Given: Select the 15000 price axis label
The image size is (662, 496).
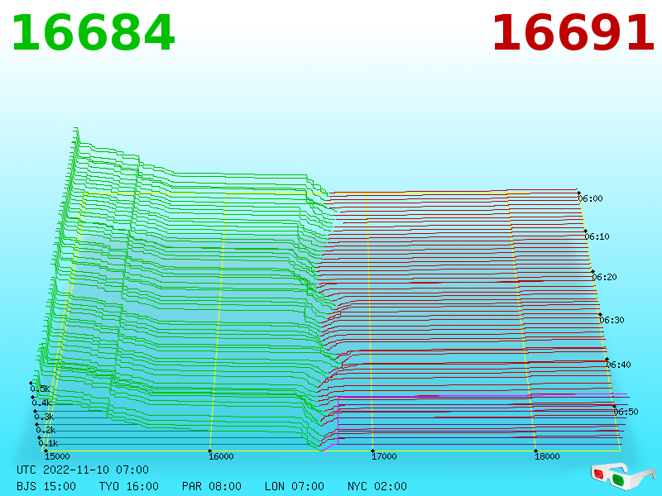Looking at the screenshot, I should click(57, 456).
